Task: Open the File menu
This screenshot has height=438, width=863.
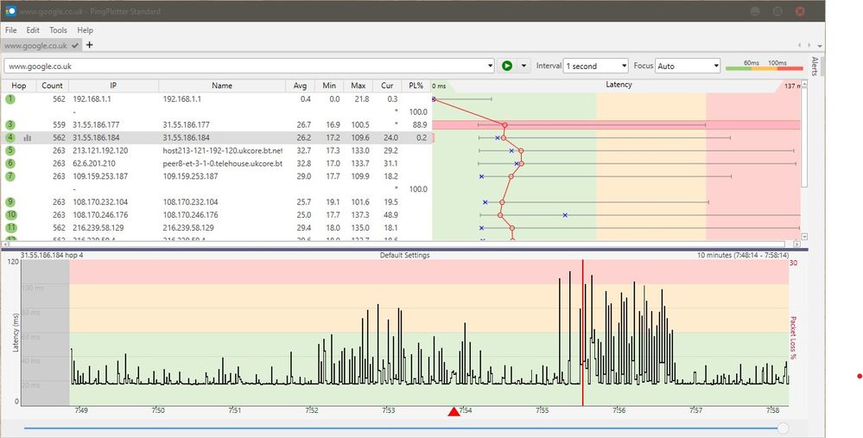Action: (x=11, y=30)
